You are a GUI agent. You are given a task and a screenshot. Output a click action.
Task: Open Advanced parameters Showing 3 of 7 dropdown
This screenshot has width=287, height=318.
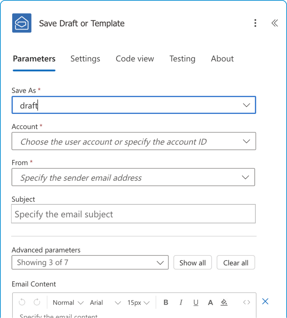click(x=90, y=263)
